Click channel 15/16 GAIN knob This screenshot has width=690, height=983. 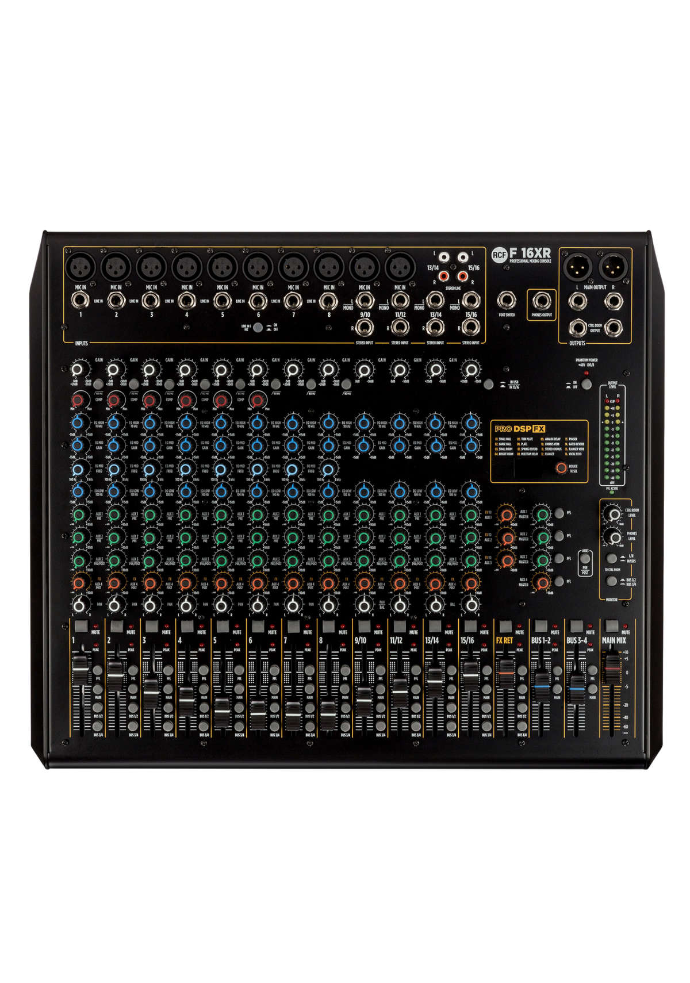471,370
